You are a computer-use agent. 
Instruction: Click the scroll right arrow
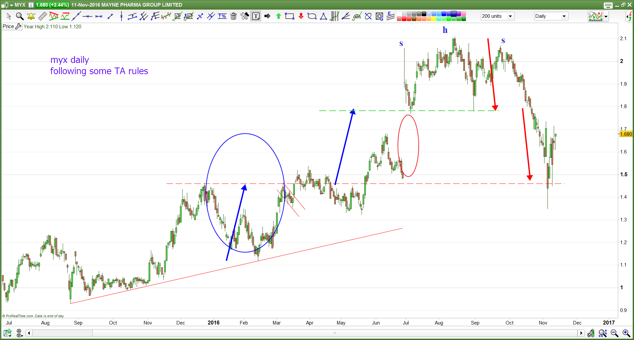(x=581, y=333)
